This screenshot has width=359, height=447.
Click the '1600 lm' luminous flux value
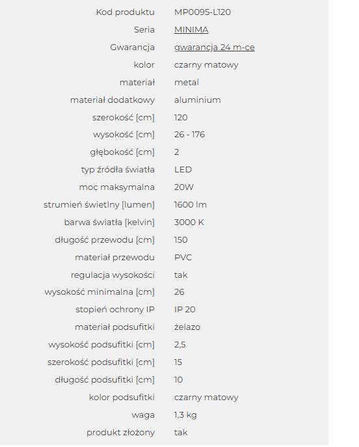coord(191,205)
